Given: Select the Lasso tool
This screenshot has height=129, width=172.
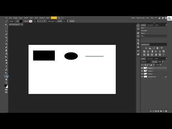Looking at the screenshot, I should 6,31.
